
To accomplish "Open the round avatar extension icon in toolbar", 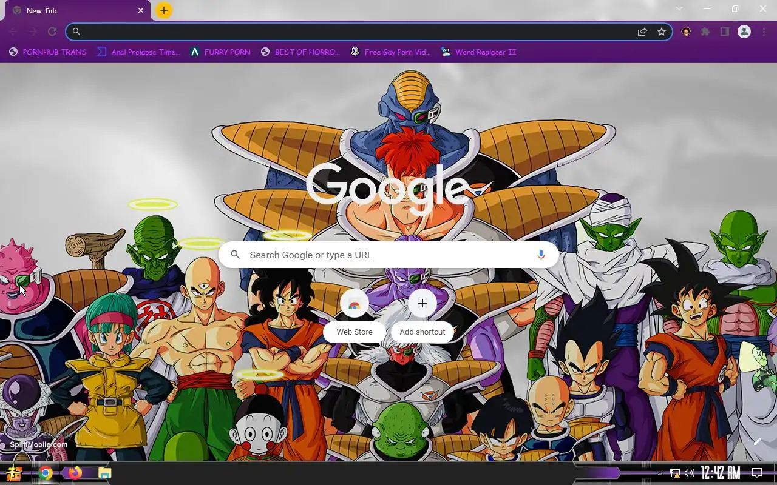I will [x=686, y=32].
